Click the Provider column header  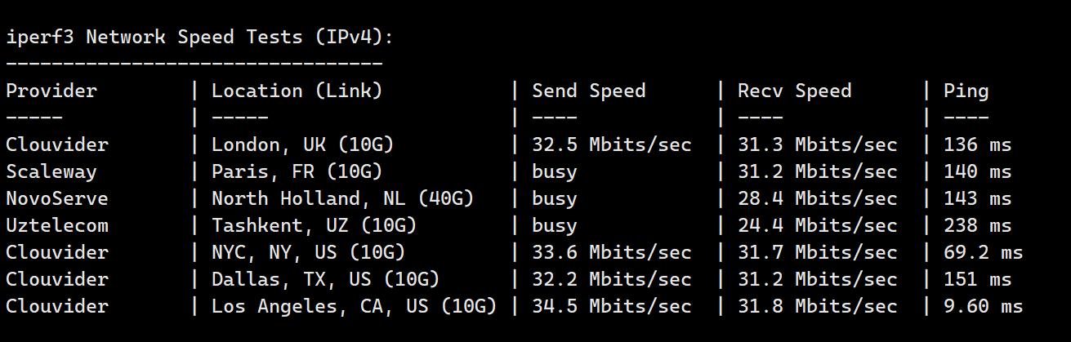coord(51,91)
